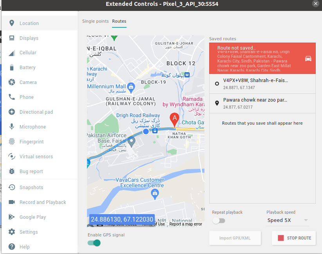The height and width of the screenshot is (254, 322).
Task: Click the Record and Playback icon
Action: point(12,202)
